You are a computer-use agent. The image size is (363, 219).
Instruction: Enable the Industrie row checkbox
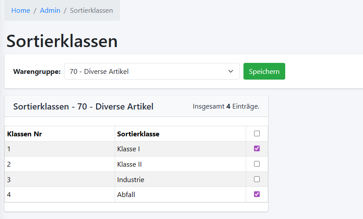point(257,179)
